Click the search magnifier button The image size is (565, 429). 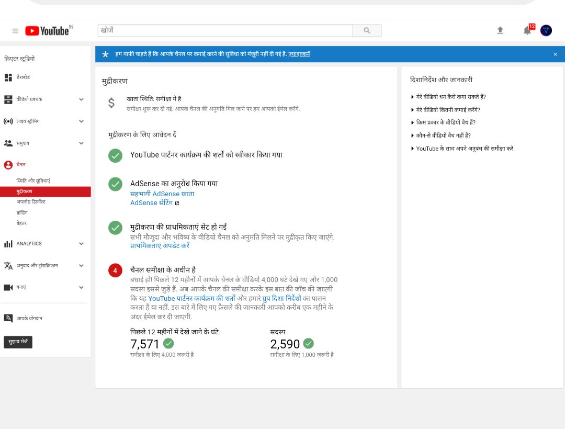[x=367, y=31]
